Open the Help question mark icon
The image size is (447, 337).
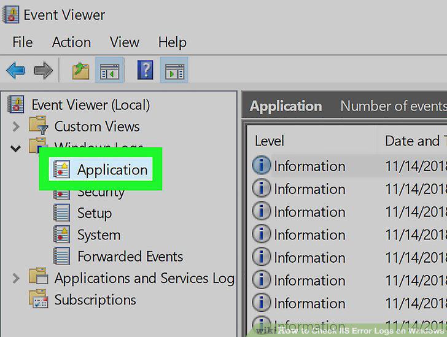coord(146,70)
